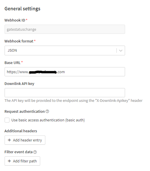Viewport: 150px width, 171px height.
Task: Click the 'Use basic access authentication' label text
Action: click(x=48, y=120)
